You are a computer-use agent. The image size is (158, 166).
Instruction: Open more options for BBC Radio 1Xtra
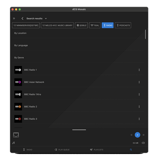click(139, 94)
